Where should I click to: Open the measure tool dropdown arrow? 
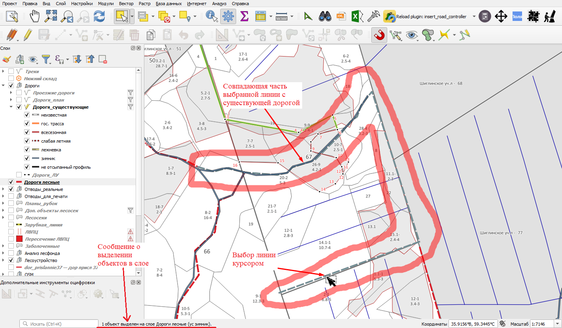point(292,17)
